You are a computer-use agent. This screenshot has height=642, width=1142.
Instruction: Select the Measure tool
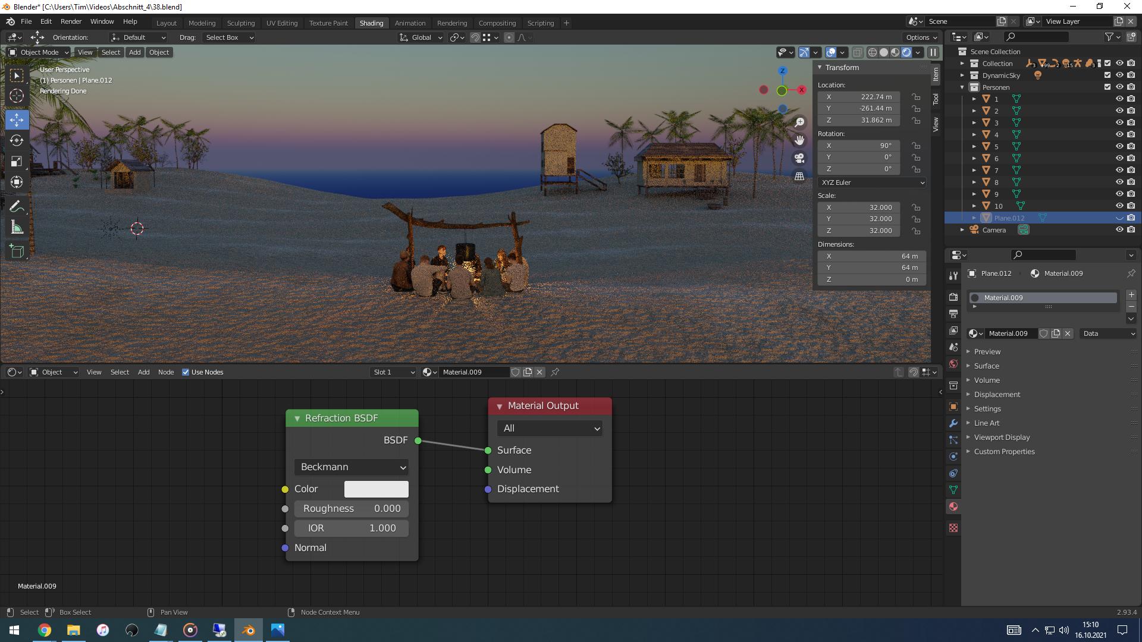(17, 228)
